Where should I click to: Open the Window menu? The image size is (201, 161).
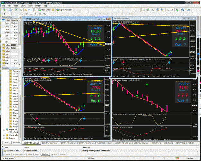(x=38, y=6)
